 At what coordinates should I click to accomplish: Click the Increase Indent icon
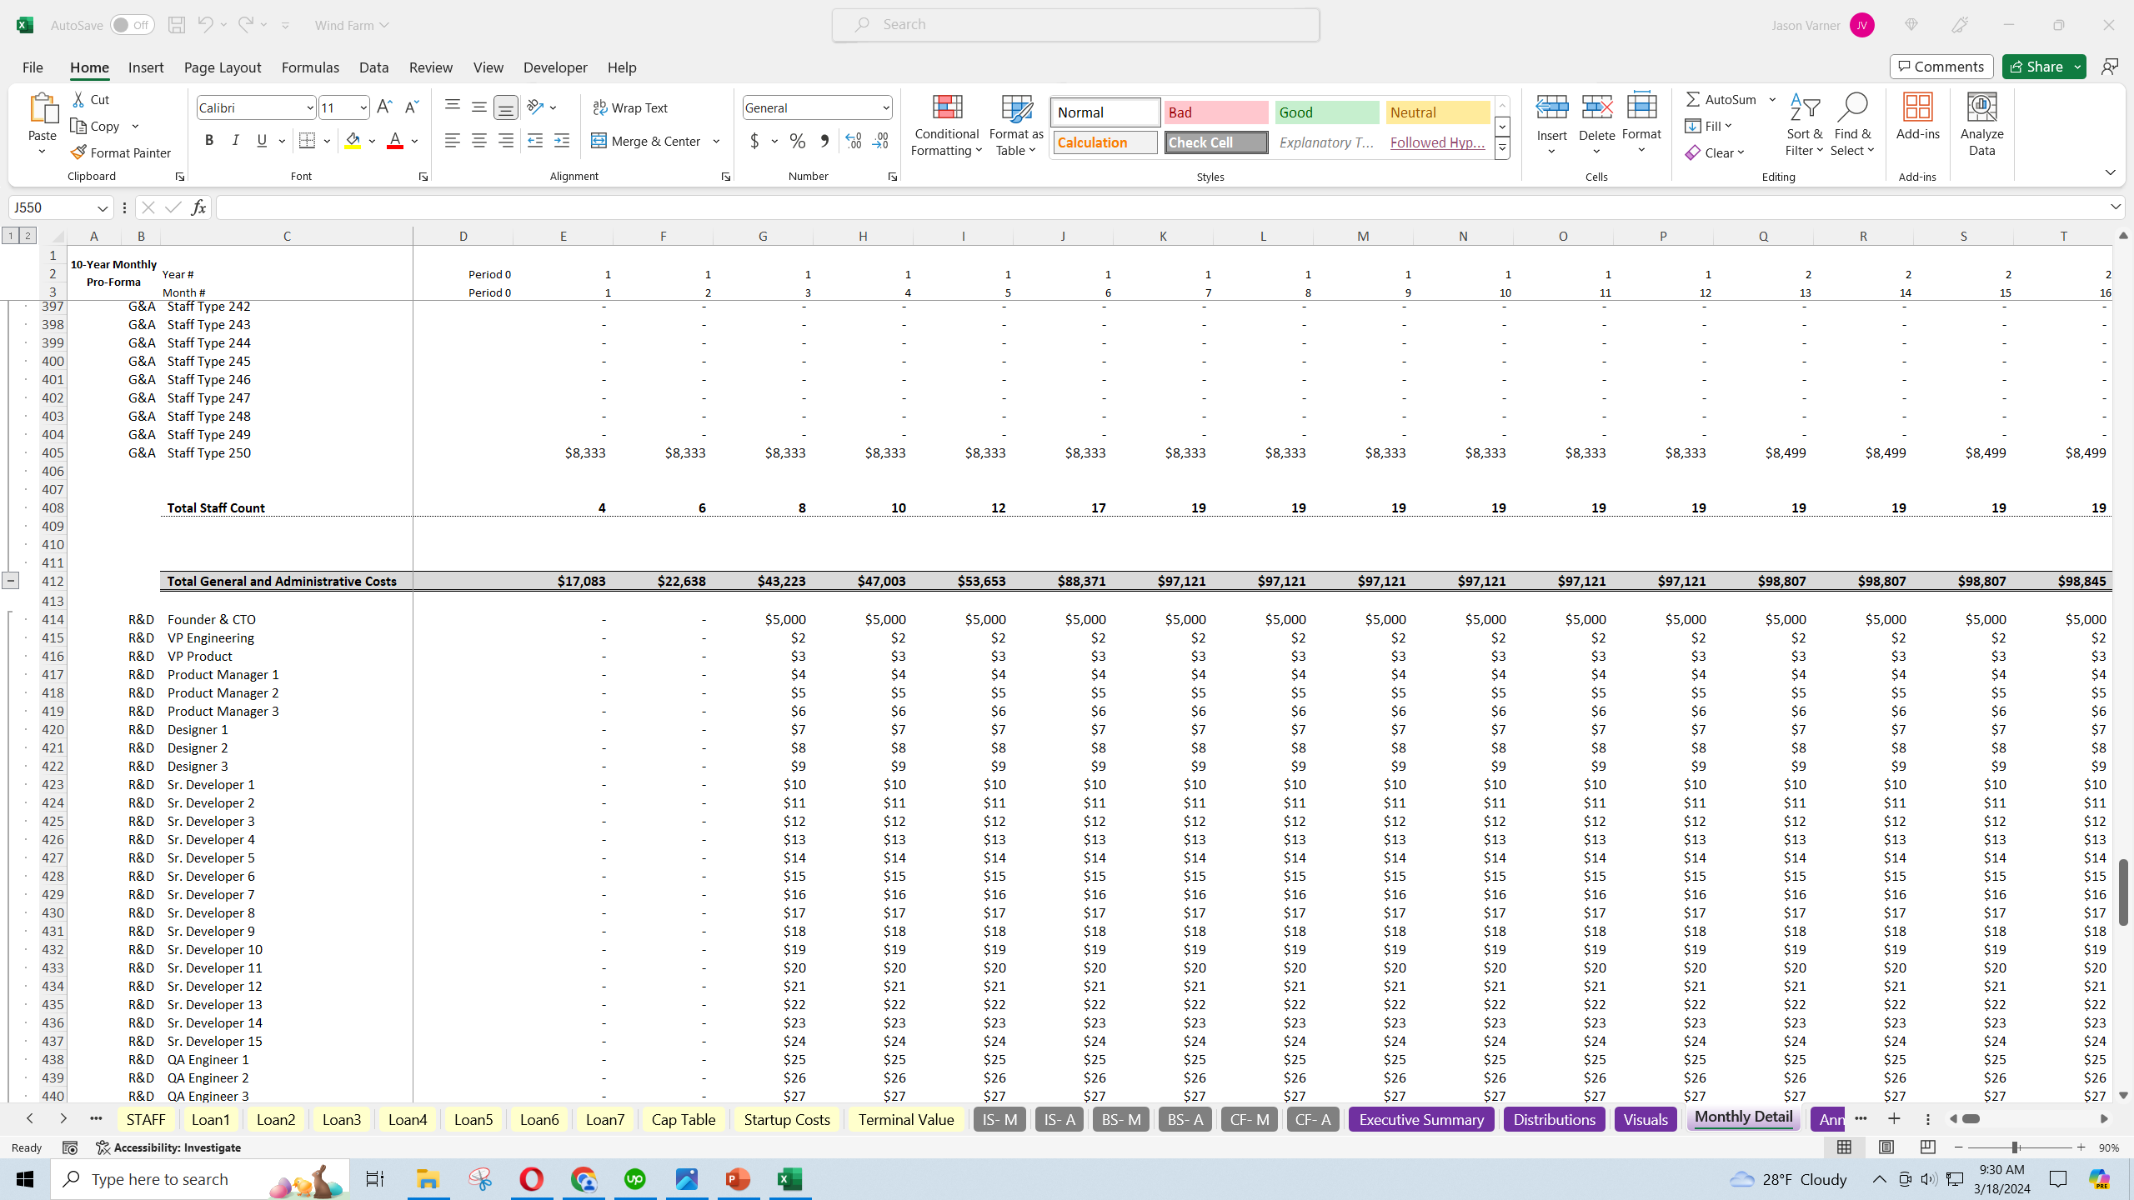click(562, 141)
